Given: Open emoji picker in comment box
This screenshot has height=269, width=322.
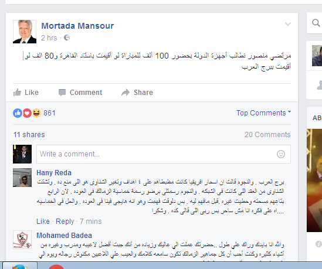Looking at the screenshot, I should point(281,154).
